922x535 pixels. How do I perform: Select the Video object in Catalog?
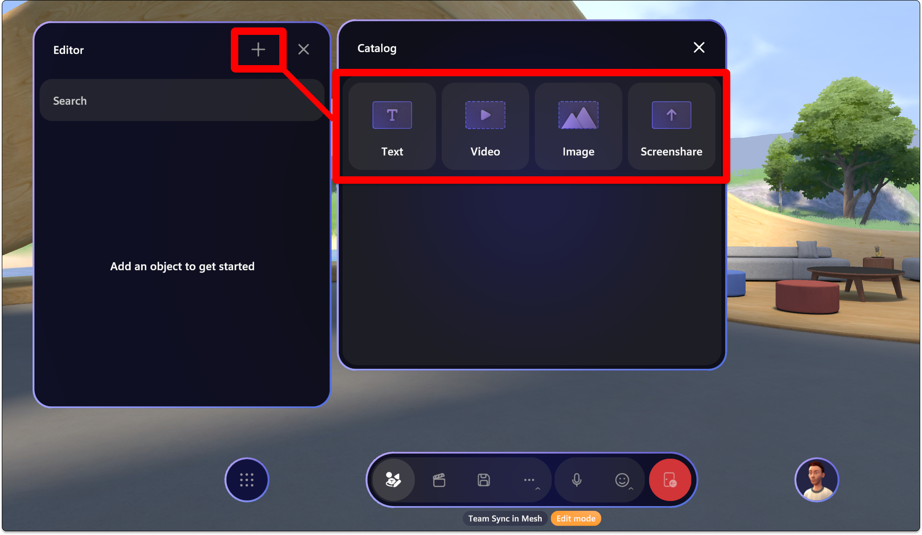pyautogui.click(x=485, y=125)
